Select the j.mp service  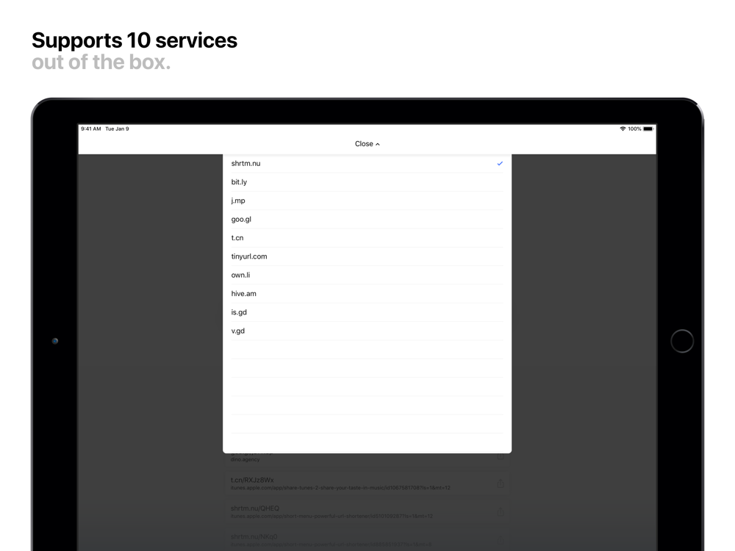[367, 201]
